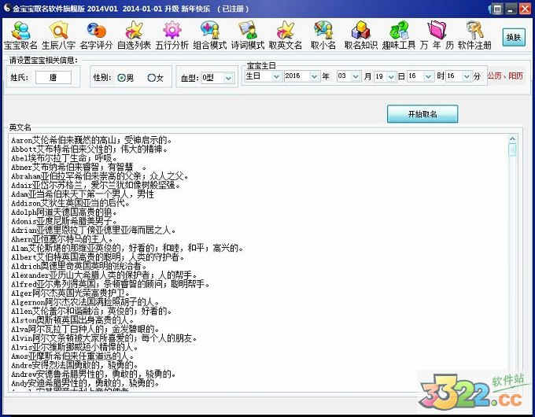
Task: Open minute dropdown before 分
Action: tap(467, 76)
